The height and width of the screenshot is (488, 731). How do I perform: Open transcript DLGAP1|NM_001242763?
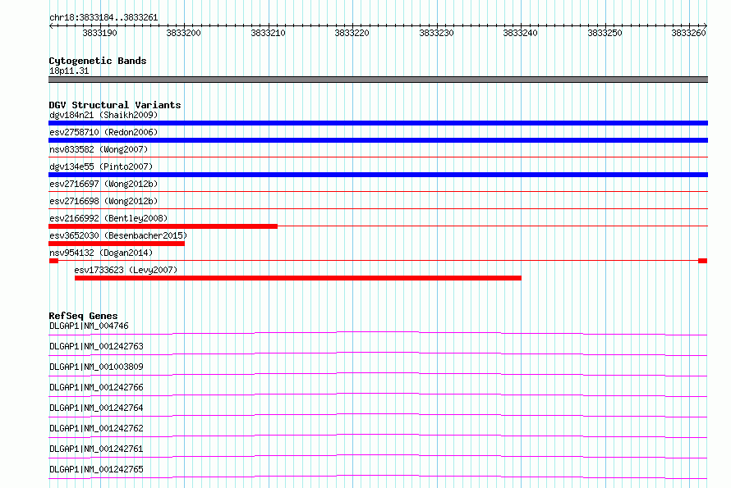pyautogui.click(x=96, y=346)
